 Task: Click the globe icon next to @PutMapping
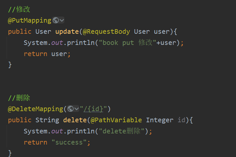(56, 20)
